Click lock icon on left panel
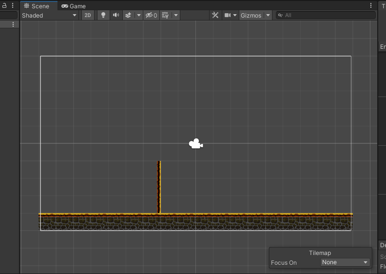 4,5
